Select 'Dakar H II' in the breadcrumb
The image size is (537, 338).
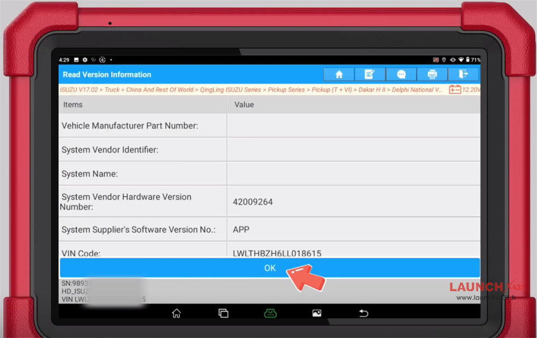(372, 90)
